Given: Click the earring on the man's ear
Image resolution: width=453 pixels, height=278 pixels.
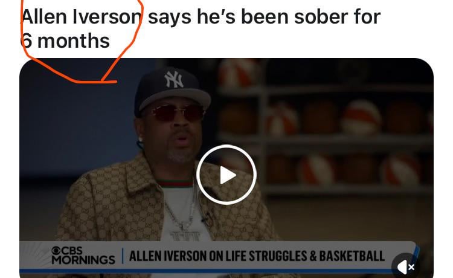Looking at the screenshot, I should (x=141, y=139).
